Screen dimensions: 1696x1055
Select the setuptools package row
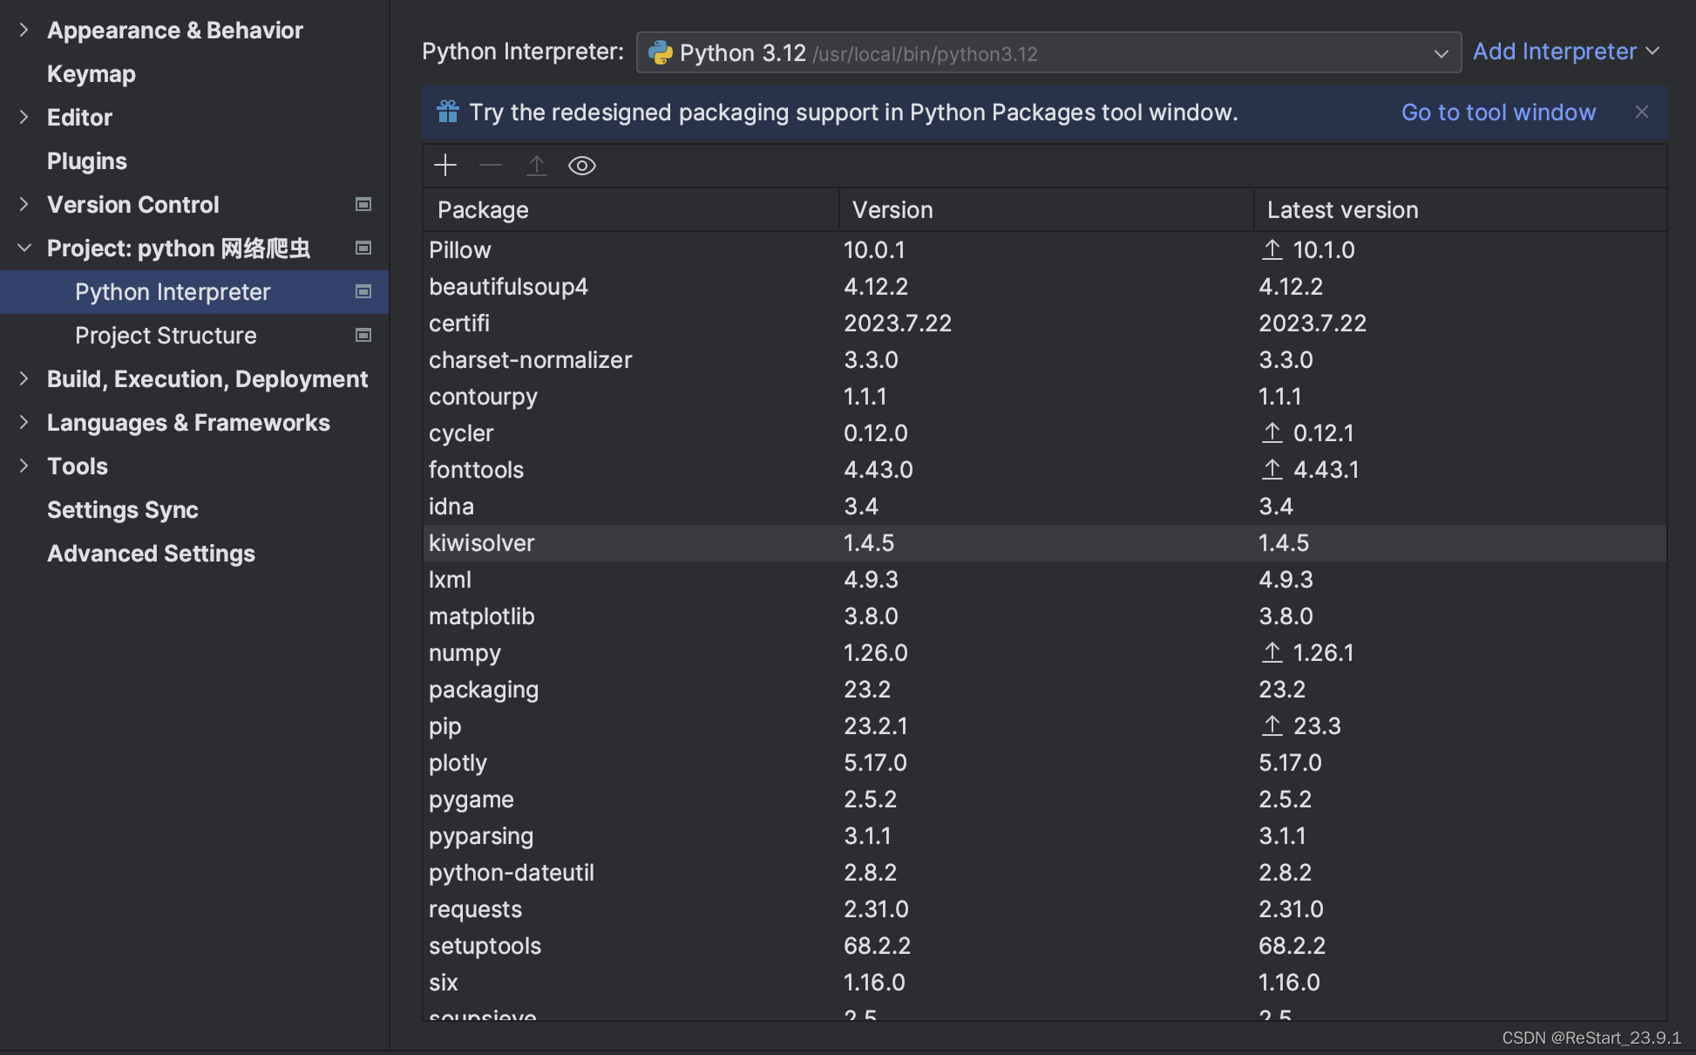[1045, 945]
